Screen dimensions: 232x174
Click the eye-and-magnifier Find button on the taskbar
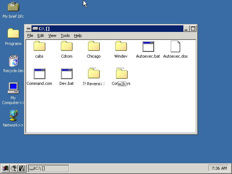tap(14, 168)
